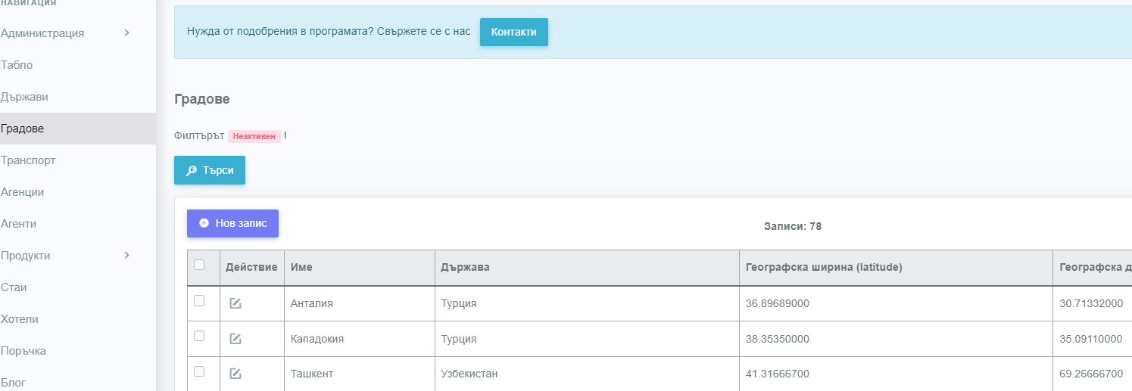The height and width of the screenshot is (391, 1132).
Task: Open the Държави navigation item
Action: 25,97
